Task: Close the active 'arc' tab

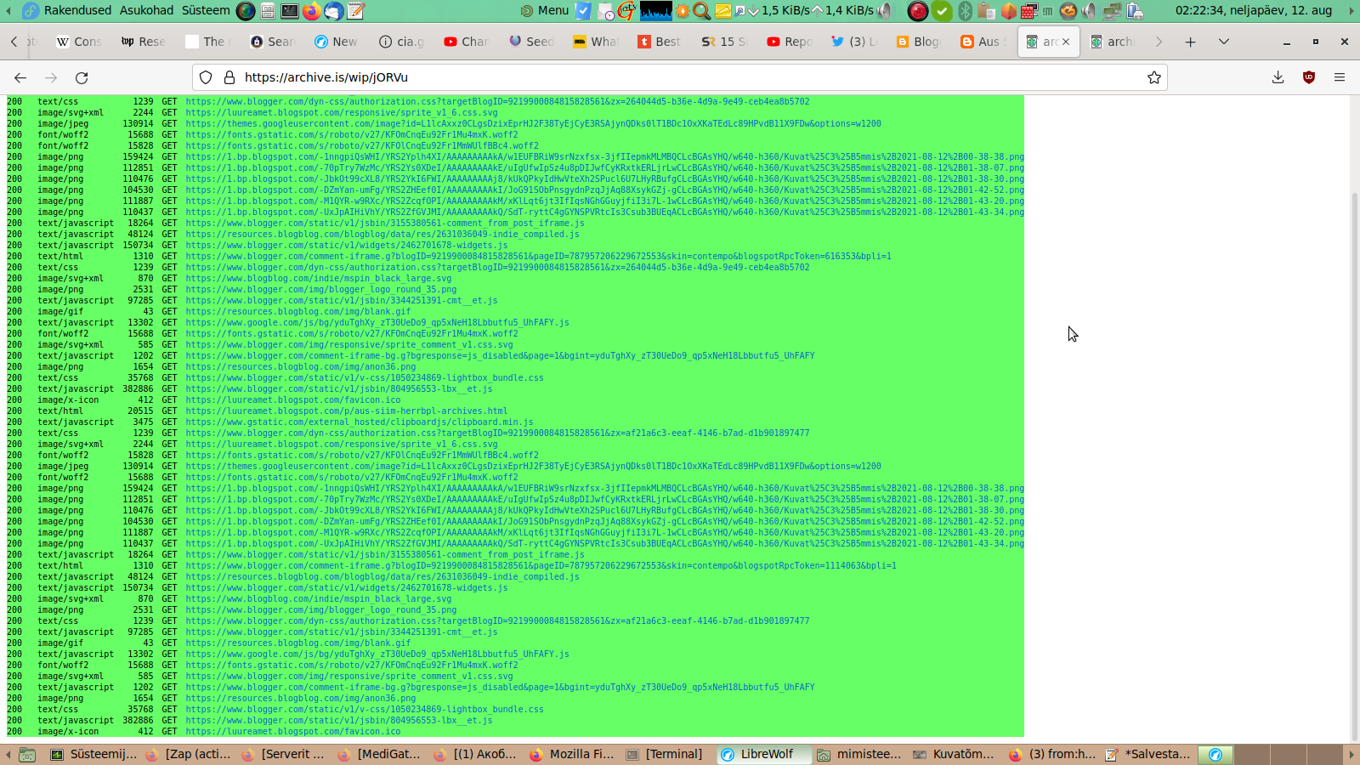Action: click(x=1066, y=42)
